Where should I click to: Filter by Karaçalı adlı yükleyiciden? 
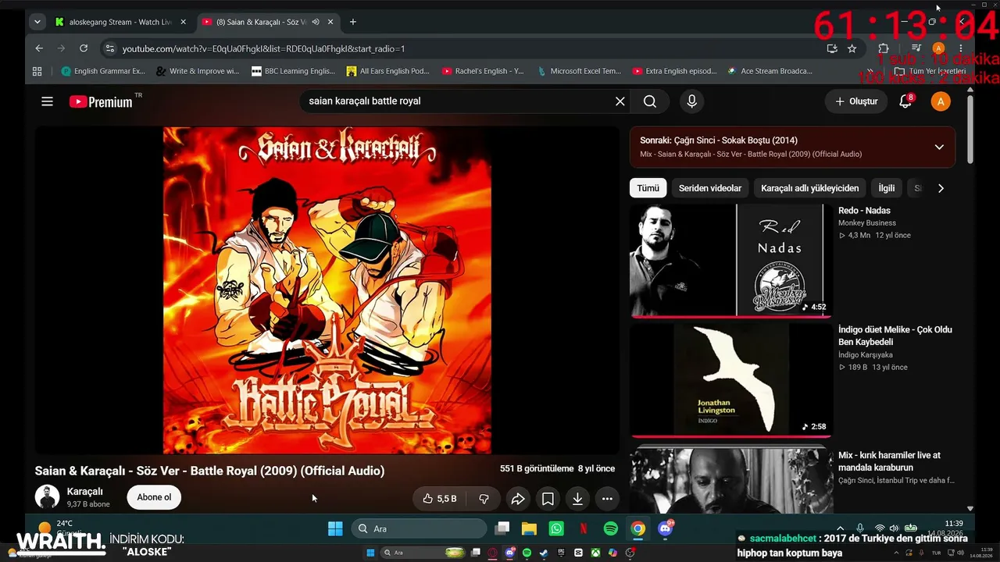pyautogui.click(x=810, y=188)
